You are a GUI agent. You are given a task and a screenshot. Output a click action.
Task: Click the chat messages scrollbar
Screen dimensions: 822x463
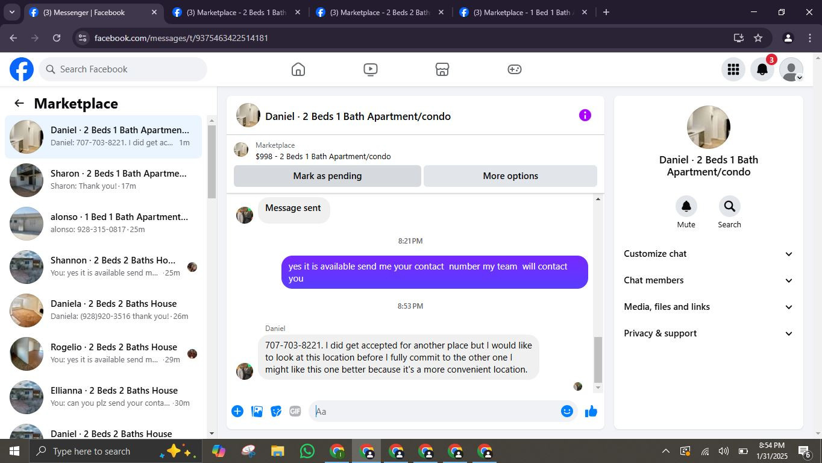pyautogui.click(x=598, y=360)
